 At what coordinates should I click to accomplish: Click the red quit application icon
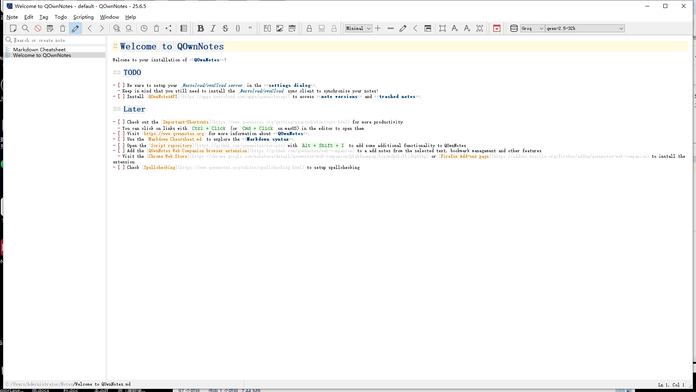(497, 28)
